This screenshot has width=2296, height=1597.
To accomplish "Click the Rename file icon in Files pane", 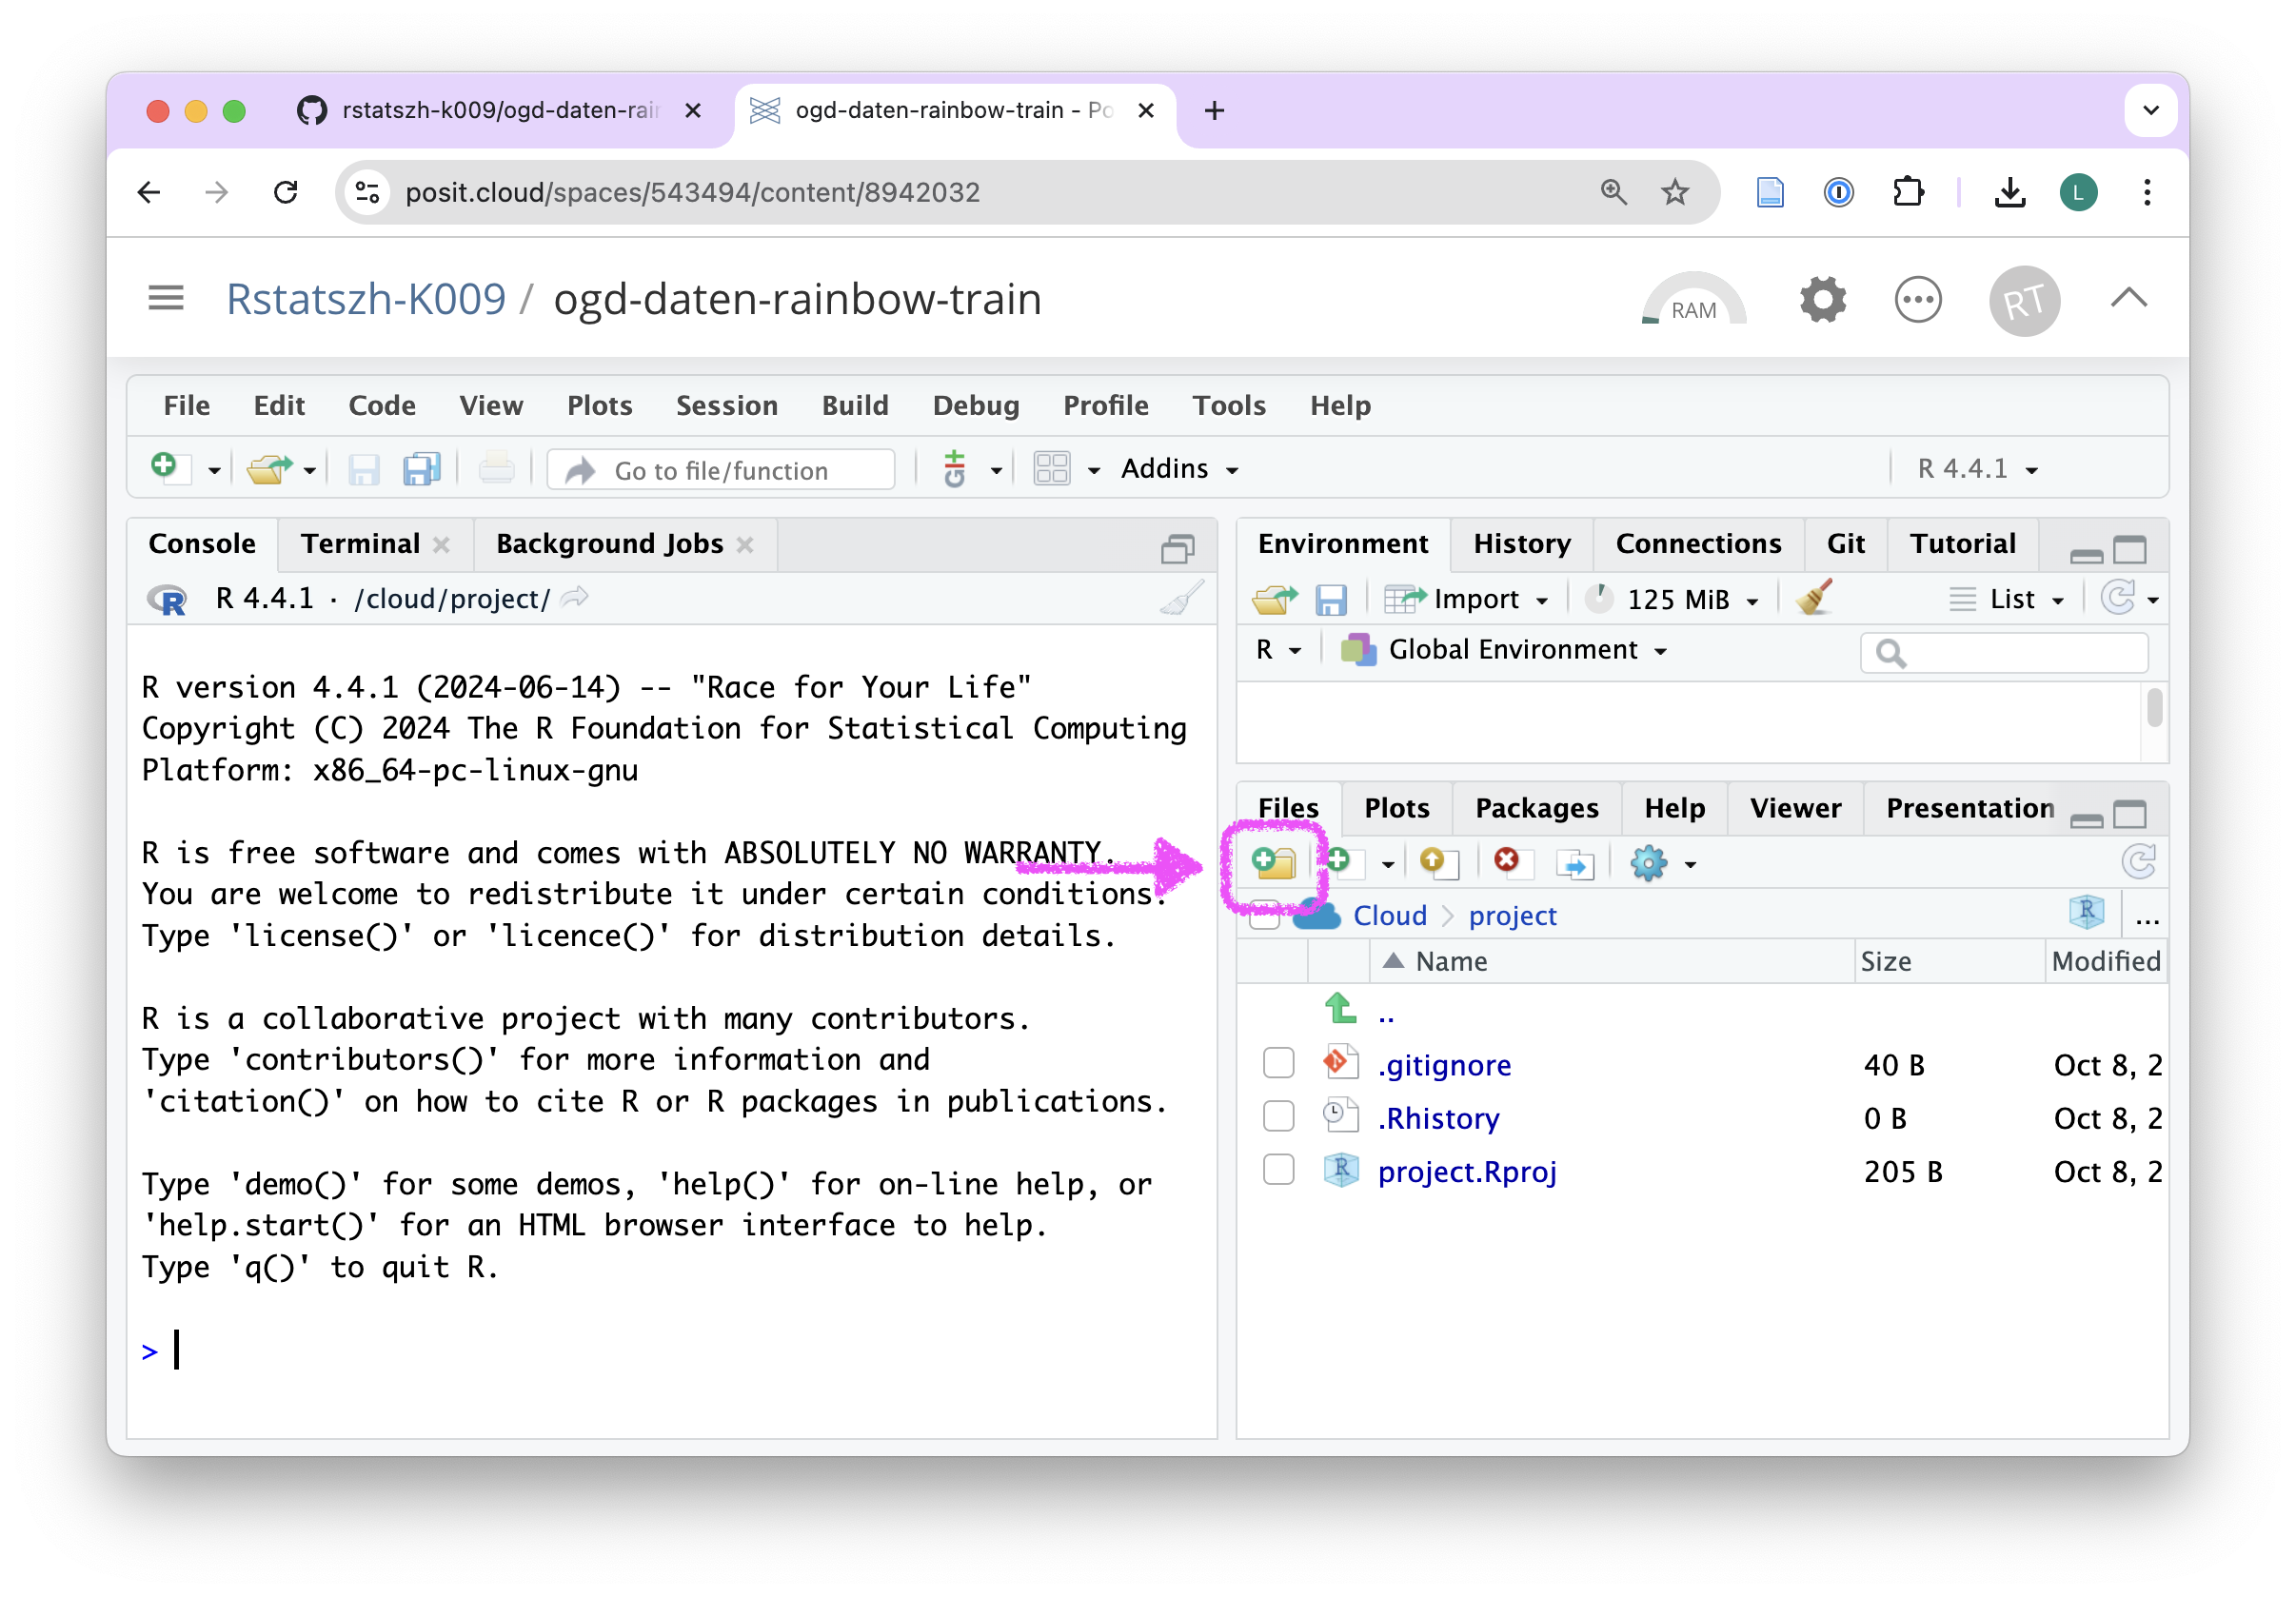I will coord(1574,863).
